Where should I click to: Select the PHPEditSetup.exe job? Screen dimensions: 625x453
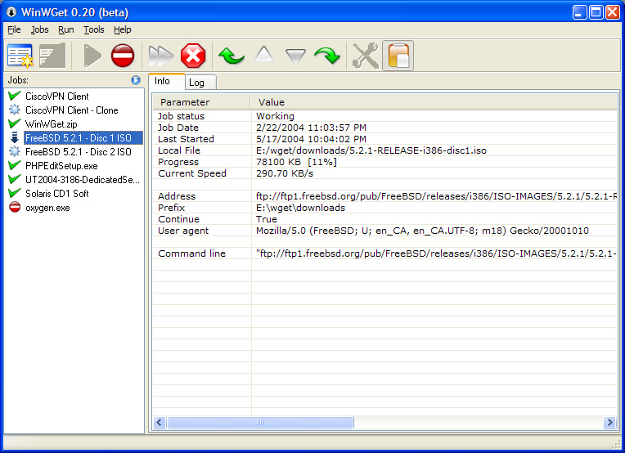61,166
